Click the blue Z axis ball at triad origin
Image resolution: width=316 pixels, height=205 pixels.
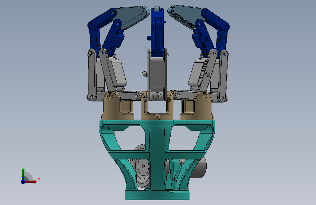(x=23, y=182)
